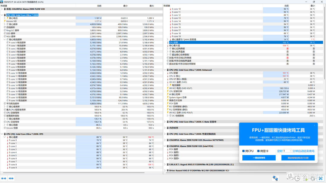Click the 剩余烤鸡时间 countdown button
The height and width of the screenshot is (183, 326).
click(x=298, y=158)
